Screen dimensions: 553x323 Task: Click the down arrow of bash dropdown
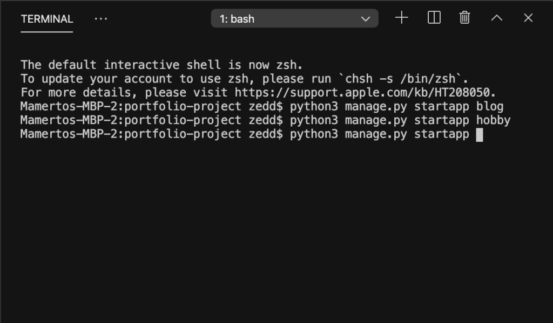point(366,19)
